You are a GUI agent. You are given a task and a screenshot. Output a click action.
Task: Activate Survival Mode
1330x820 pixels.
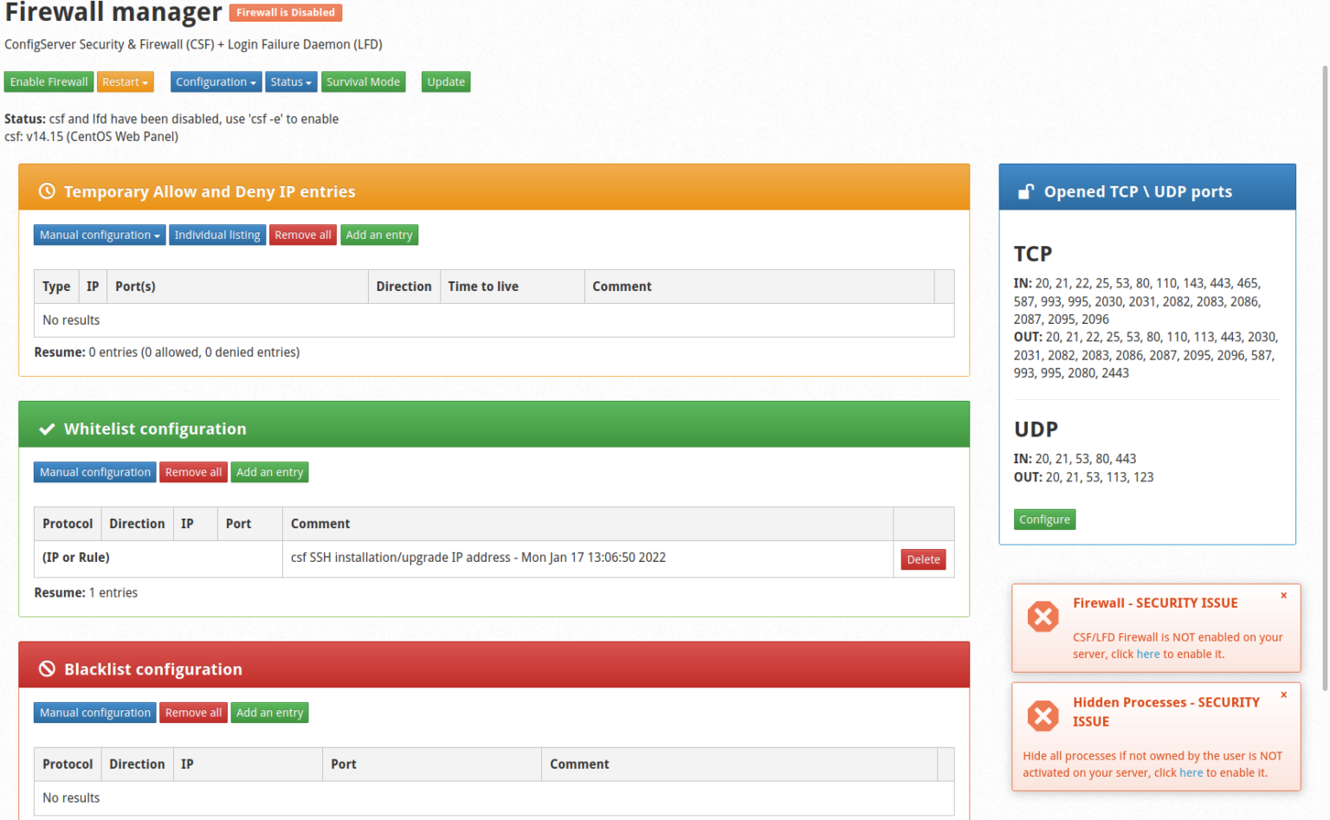(x=363, y=82)
